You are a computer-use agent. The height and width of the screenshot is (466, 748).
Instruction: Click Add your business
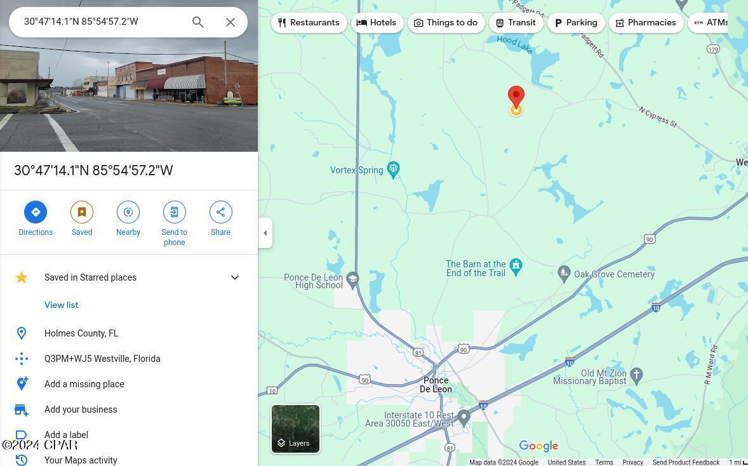point(81,409)
